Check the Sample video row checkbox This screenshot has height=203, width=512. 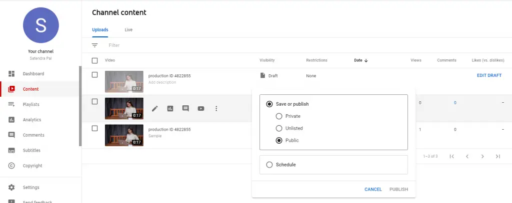94,128
